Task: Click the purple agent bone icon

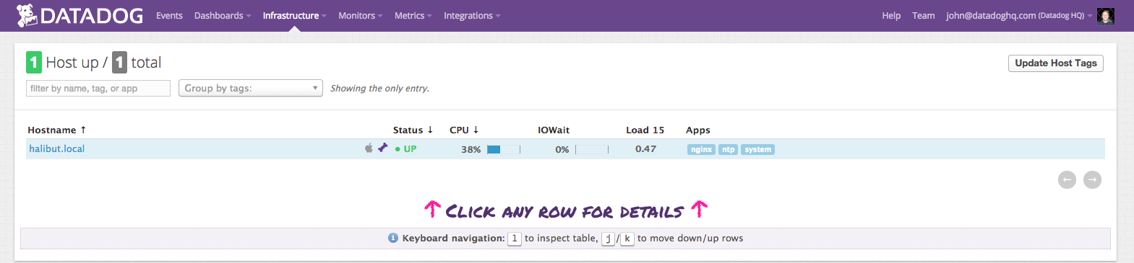Action: (x=382, y=148)
